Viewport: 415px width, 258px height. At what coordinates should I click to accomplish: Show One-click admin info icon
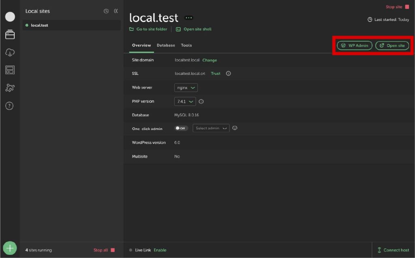pos(235,128)
